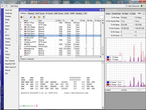Click the yellow padlock icon

click(144, 6)
